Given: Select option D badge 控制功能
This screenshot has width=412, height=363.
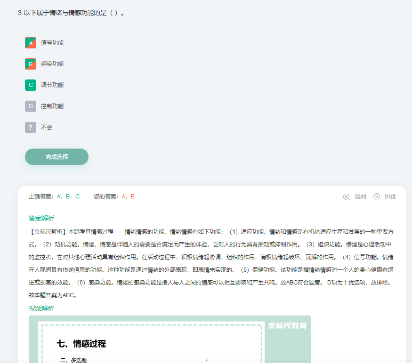Looking at the screenshot, I should [31, 106].
